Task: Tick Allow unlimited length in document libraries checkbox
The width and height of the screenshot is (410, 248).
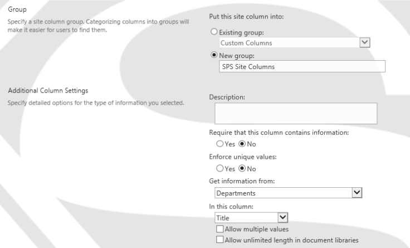Action: click(x=219, y=240)
